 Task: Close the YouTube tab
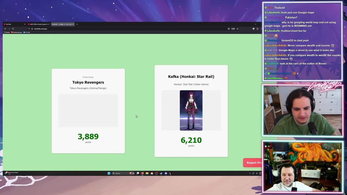pos(25,24)
